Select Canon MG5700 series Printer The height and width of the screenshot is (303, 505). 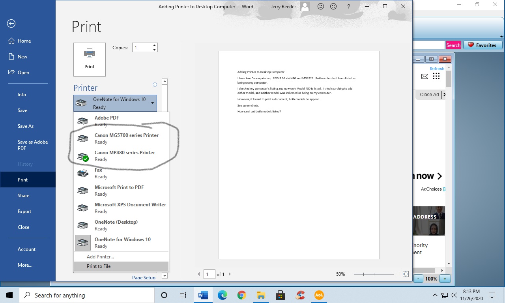121,138
